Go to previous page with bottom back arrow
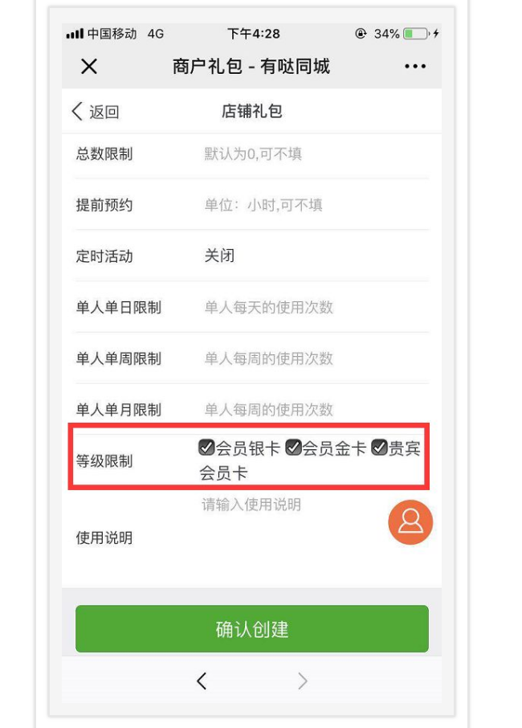Screen dimensions: 522x728 (202, 681)
